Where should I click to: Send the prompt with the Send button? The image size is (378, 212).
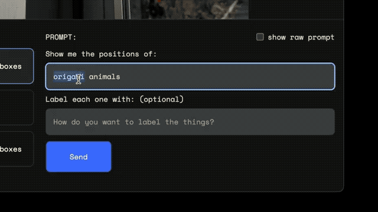click(79, 157)
